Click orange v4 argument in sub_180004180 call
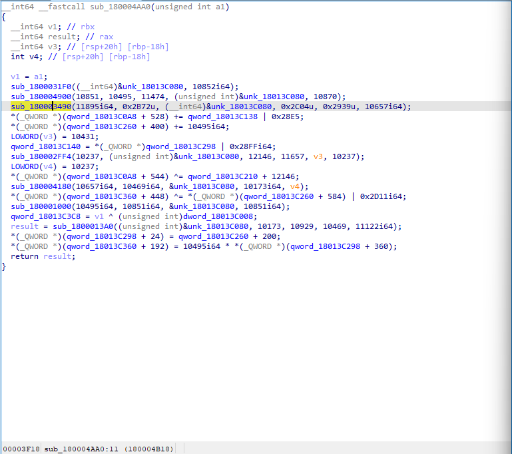 (295, 186)
